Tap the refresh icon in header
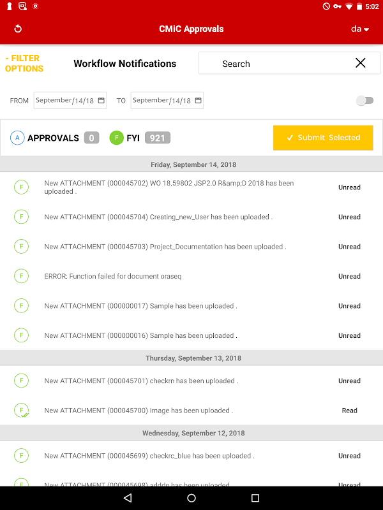Image resolution: width=383 pixels, height=510 pixels. click(x=18, y=29)
